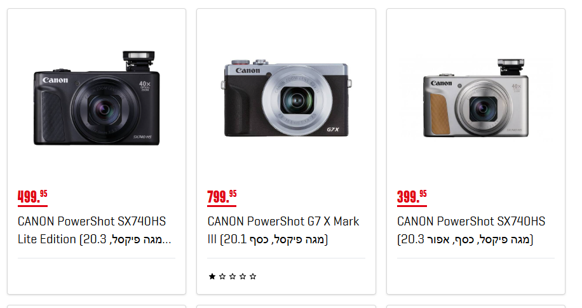Viewport: 582px width, 308px height.
Task: Open CANON PowerShot G7 X Mark III title
Action: point(283,230)
